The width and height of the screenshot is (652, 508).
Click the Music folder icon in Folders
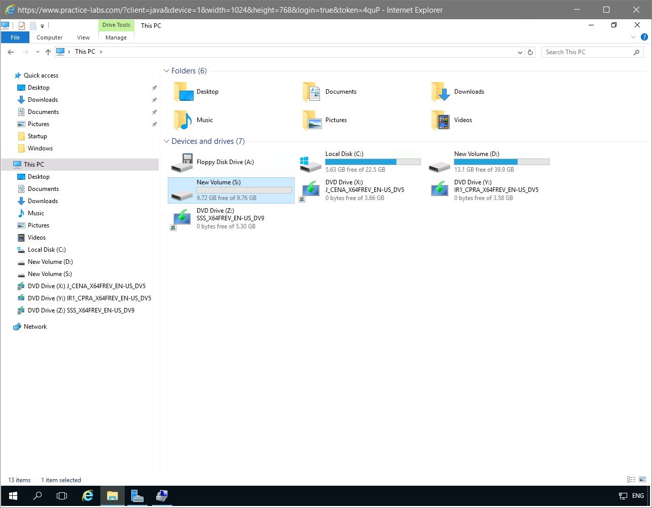pos(183,120)
